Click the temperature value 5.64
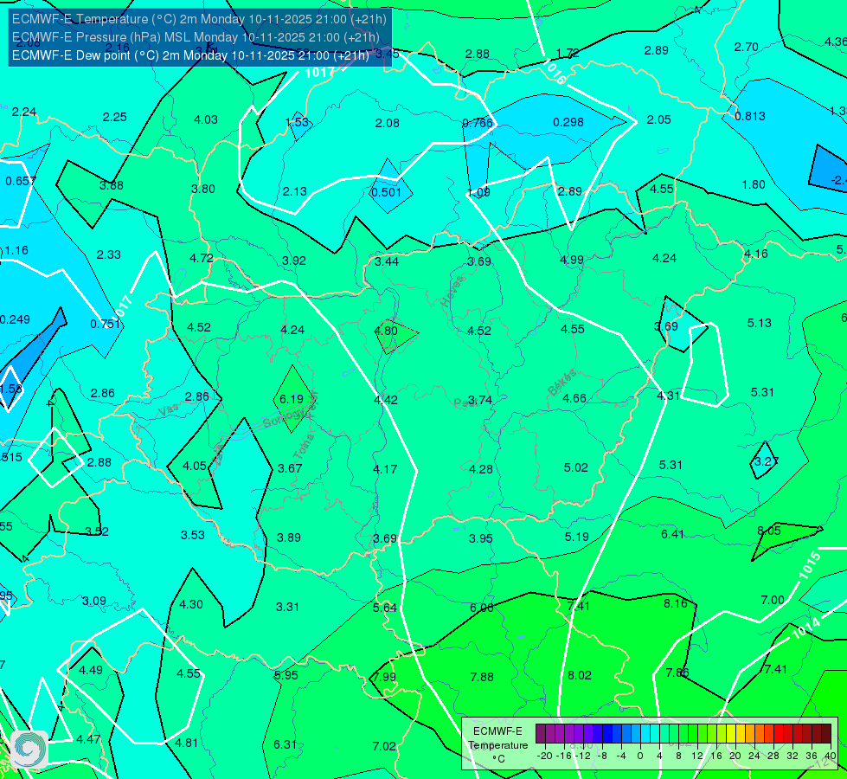Image resolution: width=847 pixels, height=779 pixels. (385, 608)
